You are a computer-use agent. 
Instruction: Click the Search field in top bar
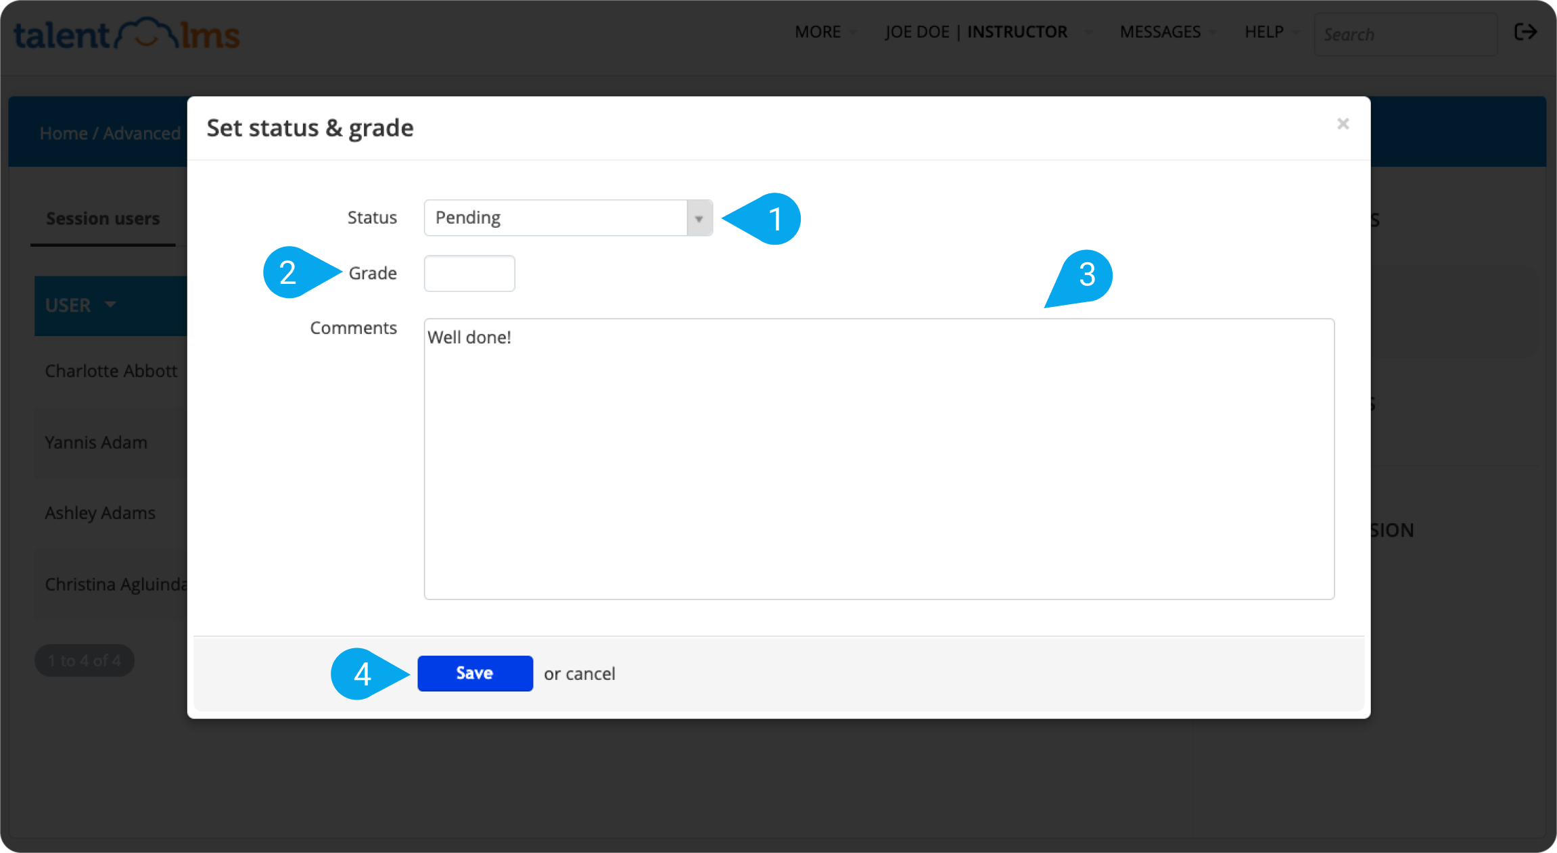tap(1405, 34)
